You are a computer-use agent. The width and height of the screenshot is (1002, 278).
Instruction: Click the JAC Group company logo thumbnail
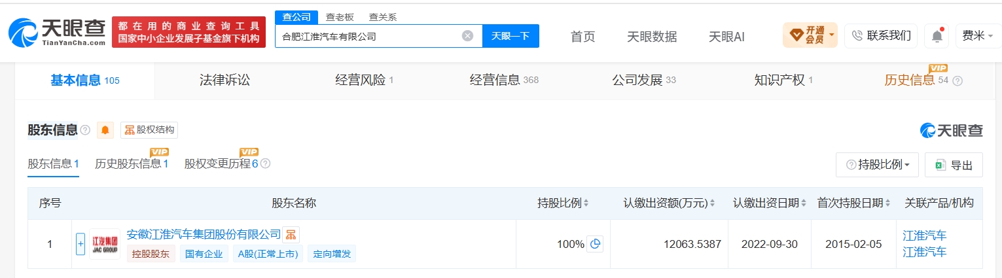[x=105, y=244]
